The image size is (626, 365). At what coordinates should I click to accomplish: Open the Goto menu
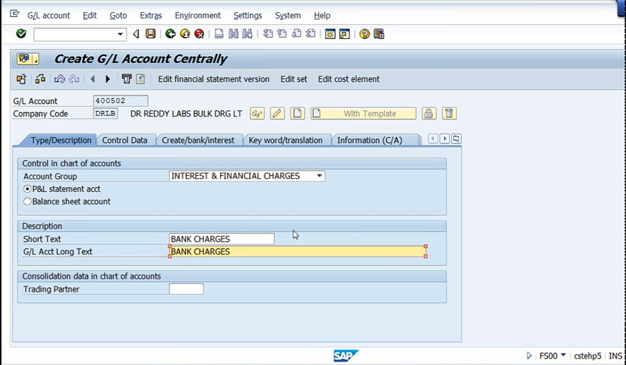(x=118, y=16)
